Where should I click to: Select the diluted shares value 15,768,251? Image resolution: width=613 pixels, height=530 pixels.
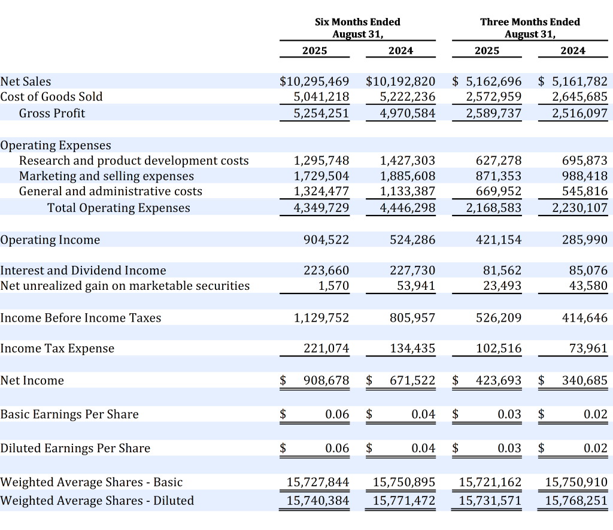(x=576, y=501)
